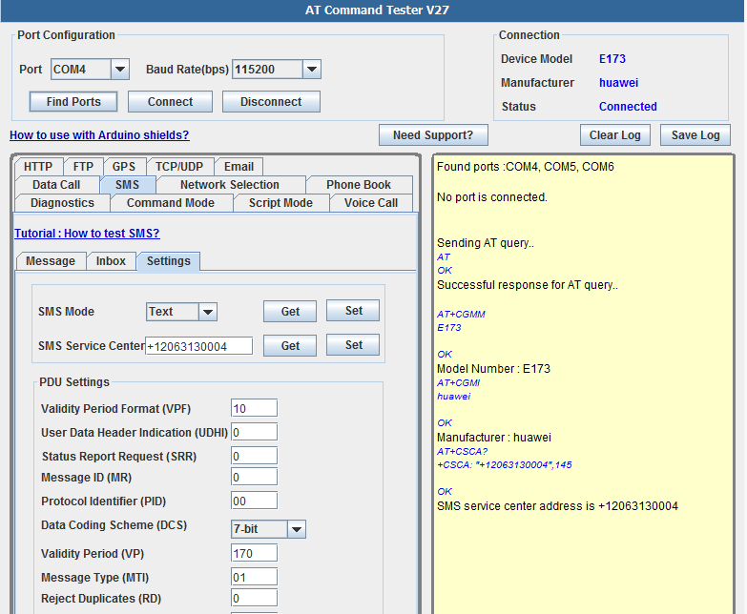Click Get button for SMS Mode
Image resolution: width=747 pixels, height=614 pixels.
[x=290, y=312]
